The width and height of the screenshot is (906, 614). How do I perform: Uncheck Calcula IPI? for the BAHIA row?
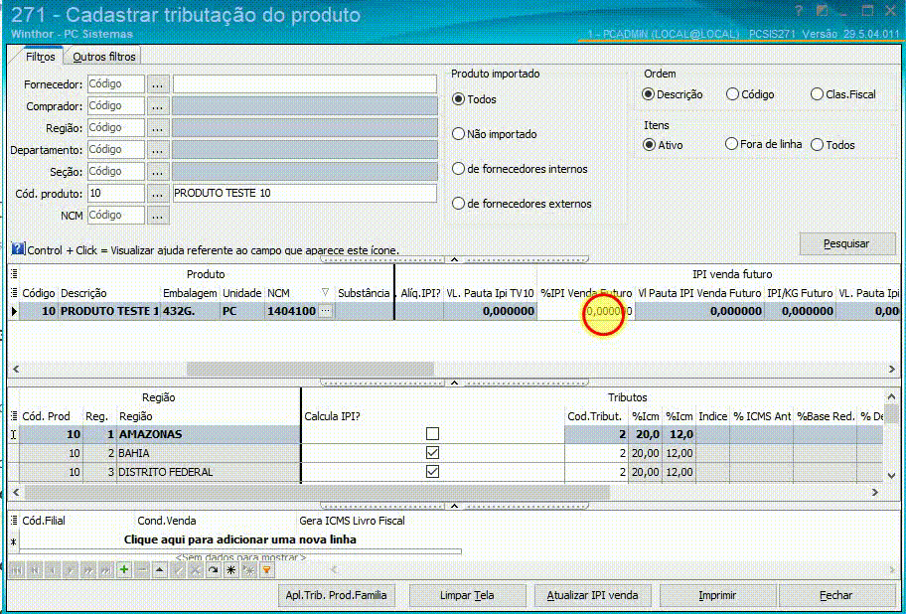(432, 452)
